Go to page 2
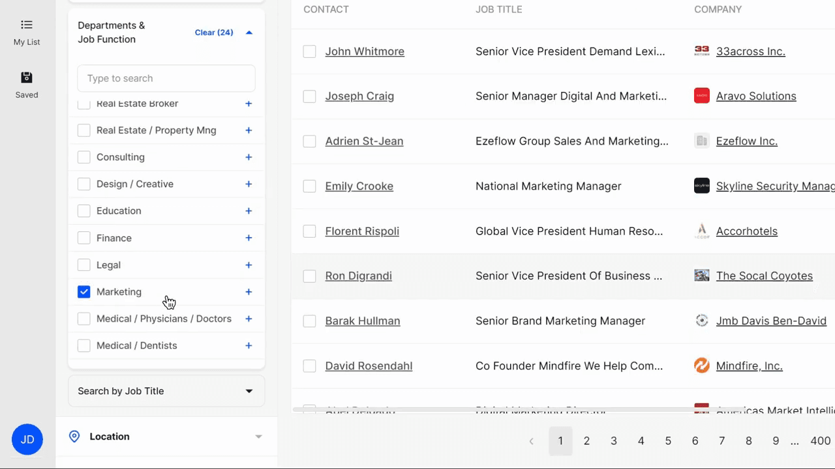835x469 pixels. click(587, 441)
